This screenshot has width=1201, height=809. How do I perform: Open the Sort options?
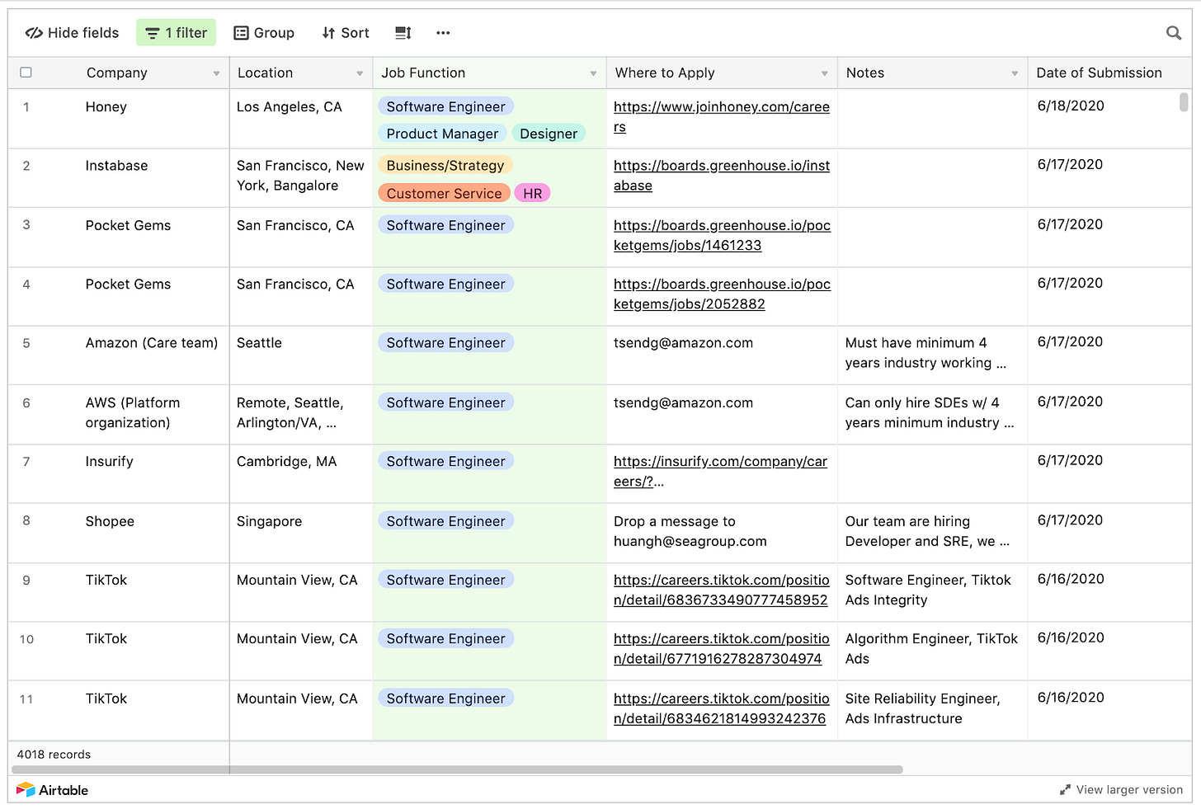[346, 33]
